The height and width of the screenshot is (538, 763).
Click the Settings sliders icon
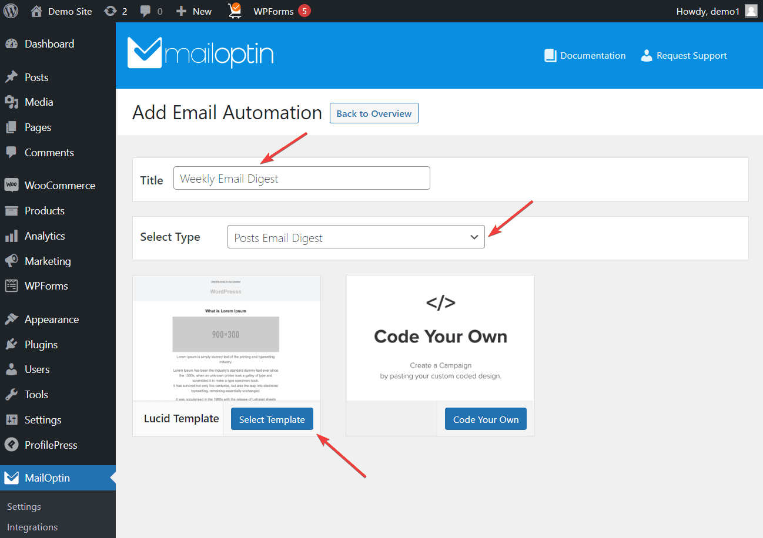[x=11, y=420]
